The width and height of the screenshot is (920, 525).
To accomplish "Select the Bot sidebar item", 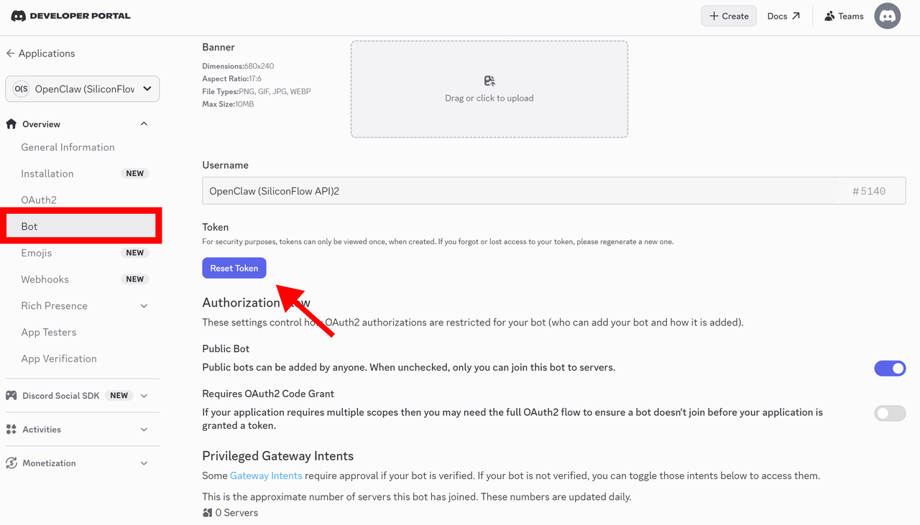I will (x=81, y=226).
